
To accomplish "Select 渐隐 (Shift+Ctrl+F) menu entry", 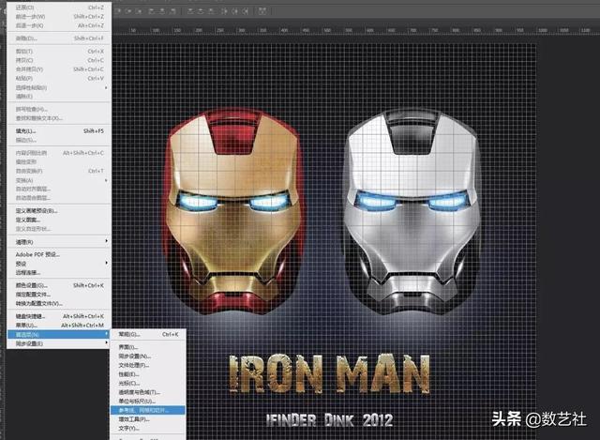I will [59, 38].
